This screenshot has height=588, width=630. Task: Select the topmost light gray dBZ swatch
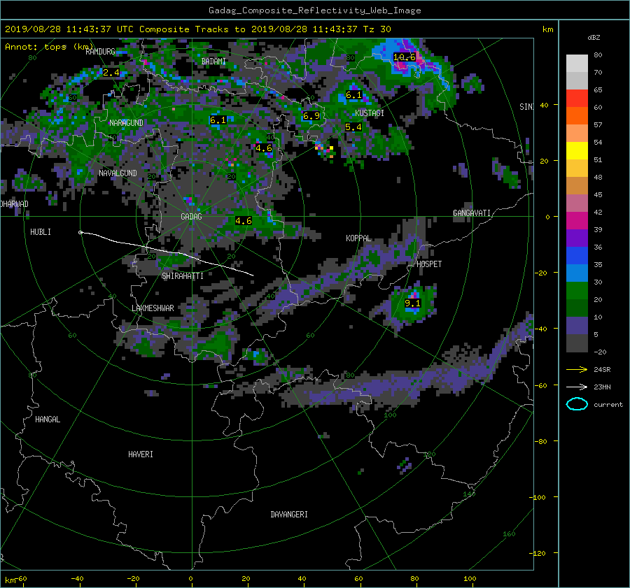coord(577,63)
